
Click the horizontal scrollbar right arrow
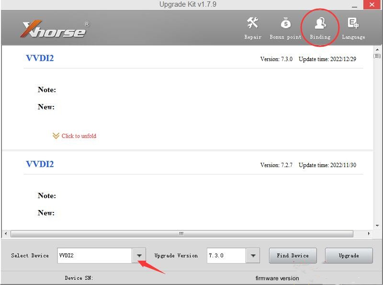pyautogui.click(x=369, y=233)
